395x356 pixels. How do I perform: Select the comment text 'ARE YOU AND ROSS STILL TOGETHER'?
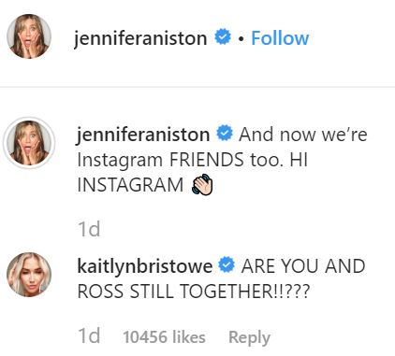point(221,278)
